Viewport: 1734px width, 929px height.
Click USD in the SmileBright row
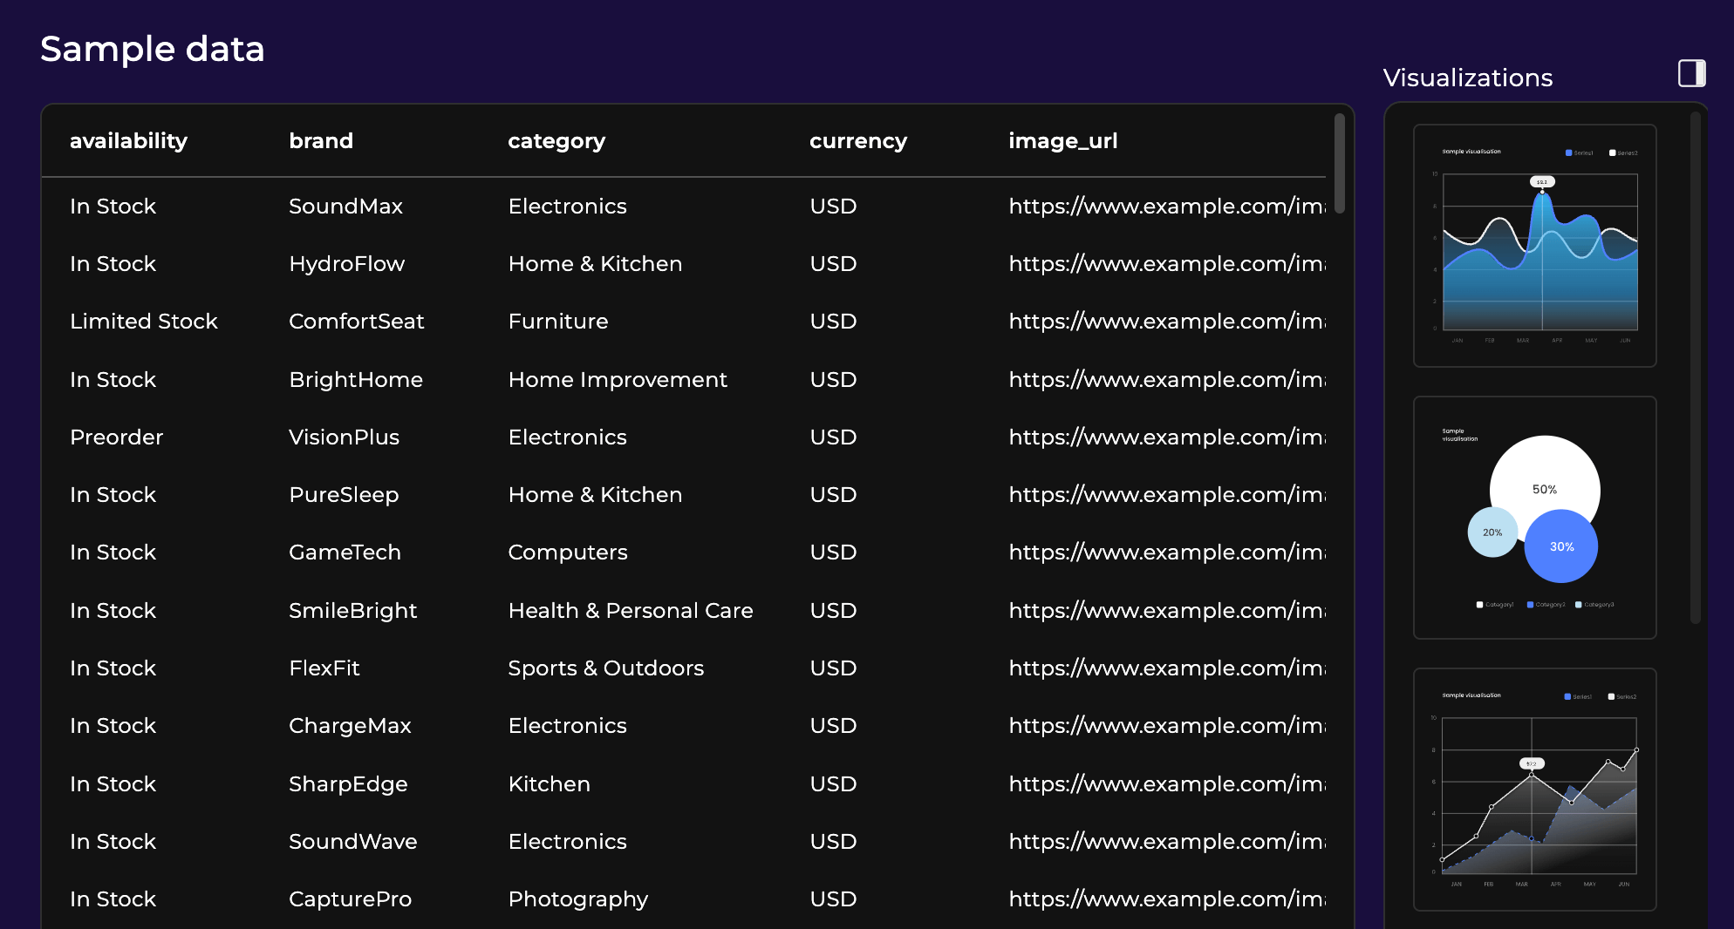click(833, 611)
